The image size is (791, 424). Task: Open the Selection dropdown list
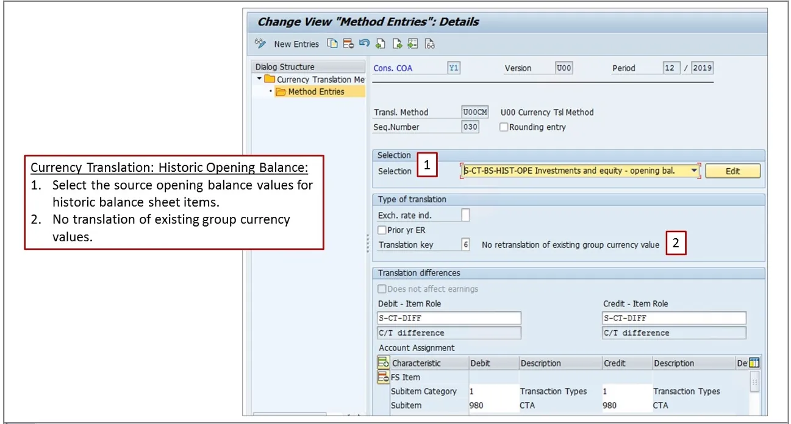tap(694, 171)
